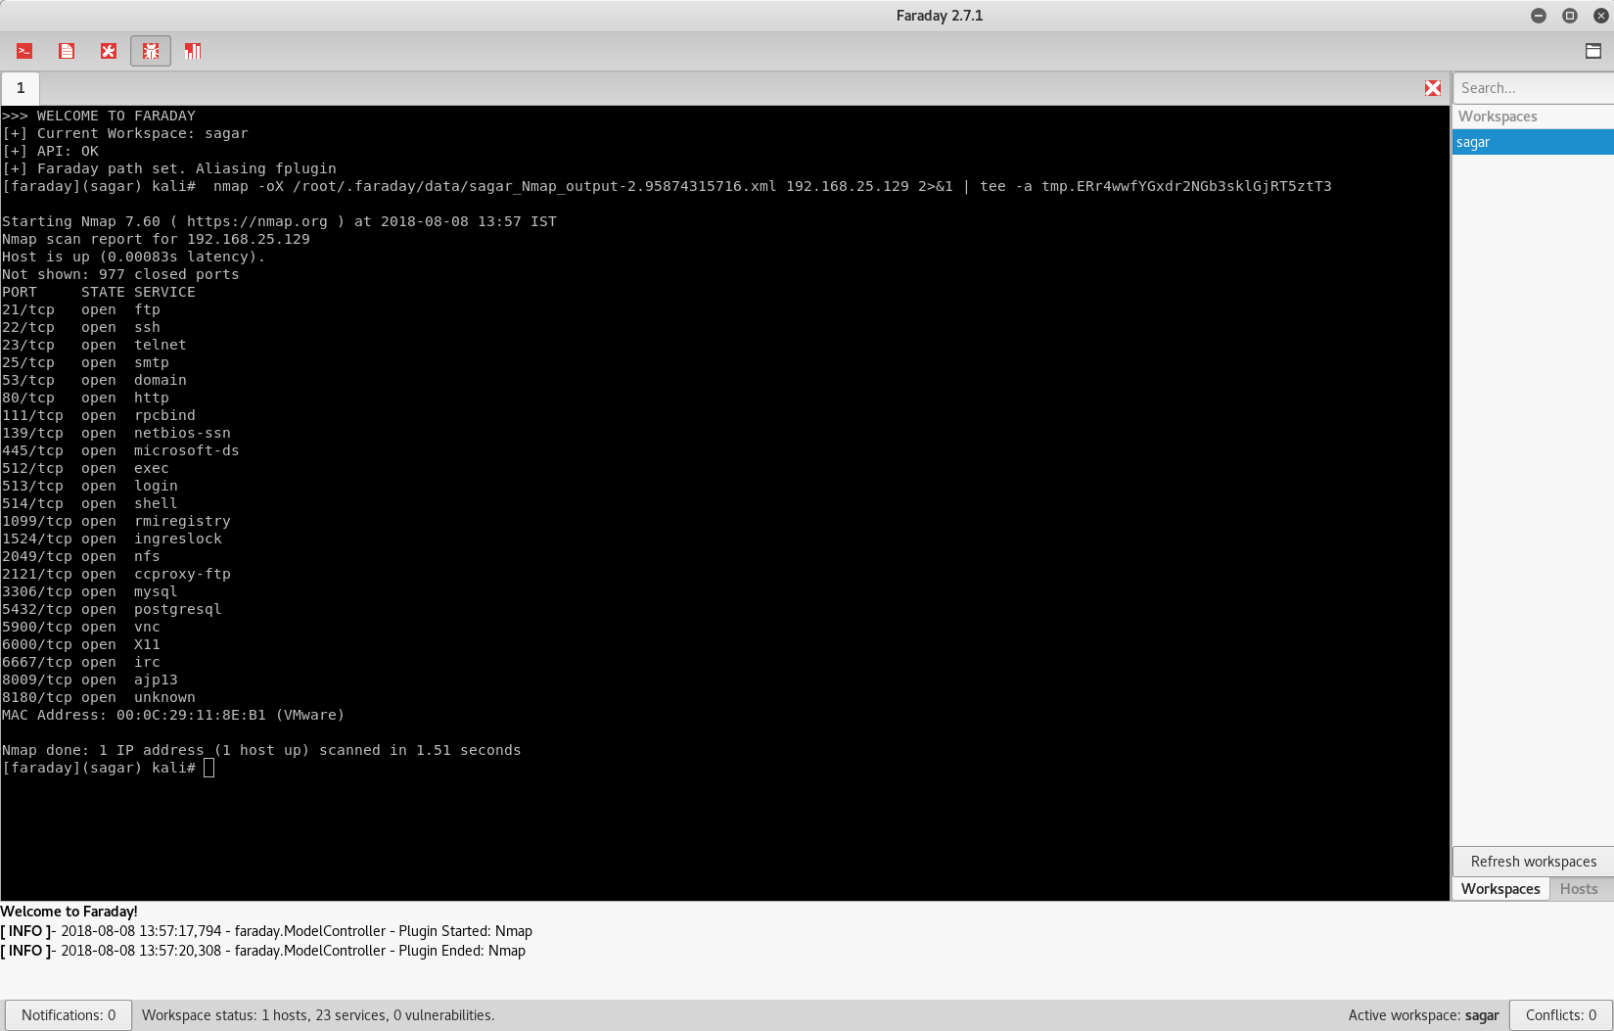The image size is (1614, 1031).
Task: Click Refresh workspaces button
Action: (x=1533, y=862)
